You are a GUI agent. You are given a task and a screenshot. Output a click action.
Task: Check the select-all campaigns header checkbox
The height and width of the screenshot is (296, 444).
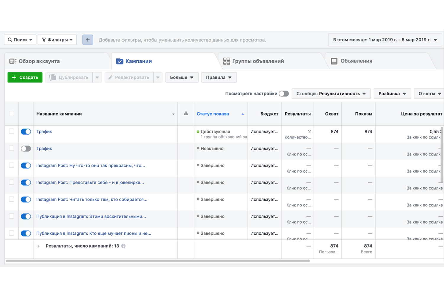(12, 114)
